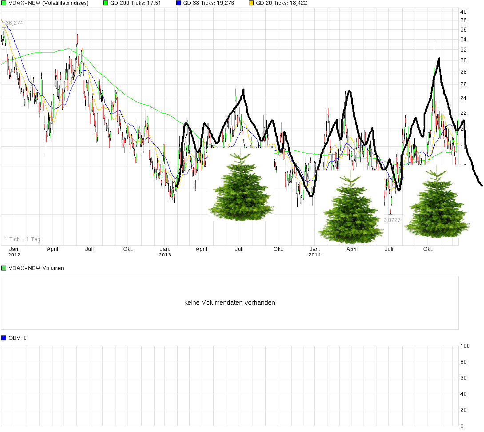
Task: Click the low value label ending ',0727'
Action: tap(392, 220)
